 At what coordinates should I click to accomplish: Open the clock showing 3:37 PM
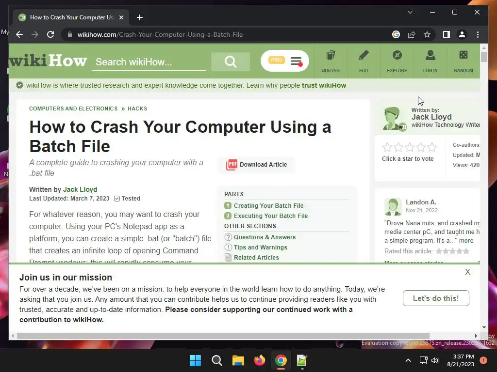[x=461, y=360]
